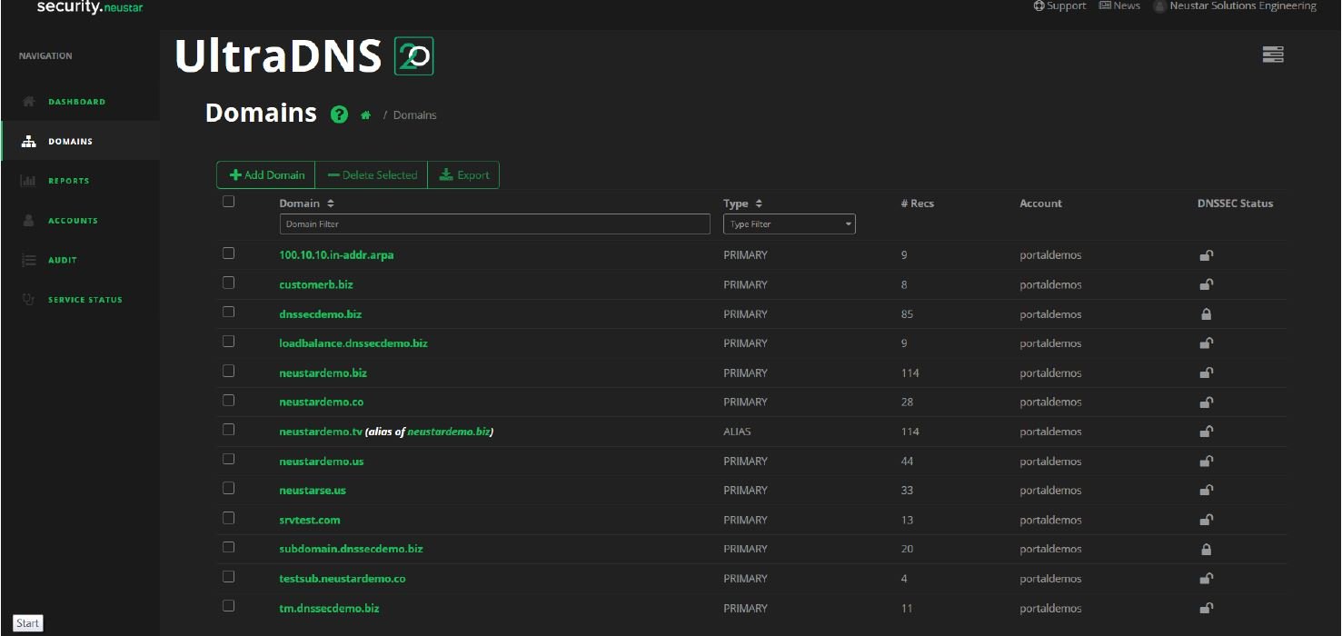Viewport: 1342px width, 636px height.
Task: Click the security.neustar logo
Action: click(90, 7)
